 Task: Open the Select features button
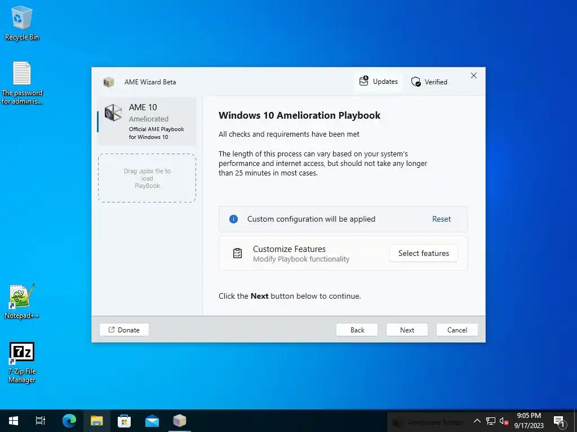tap(424, 253)
